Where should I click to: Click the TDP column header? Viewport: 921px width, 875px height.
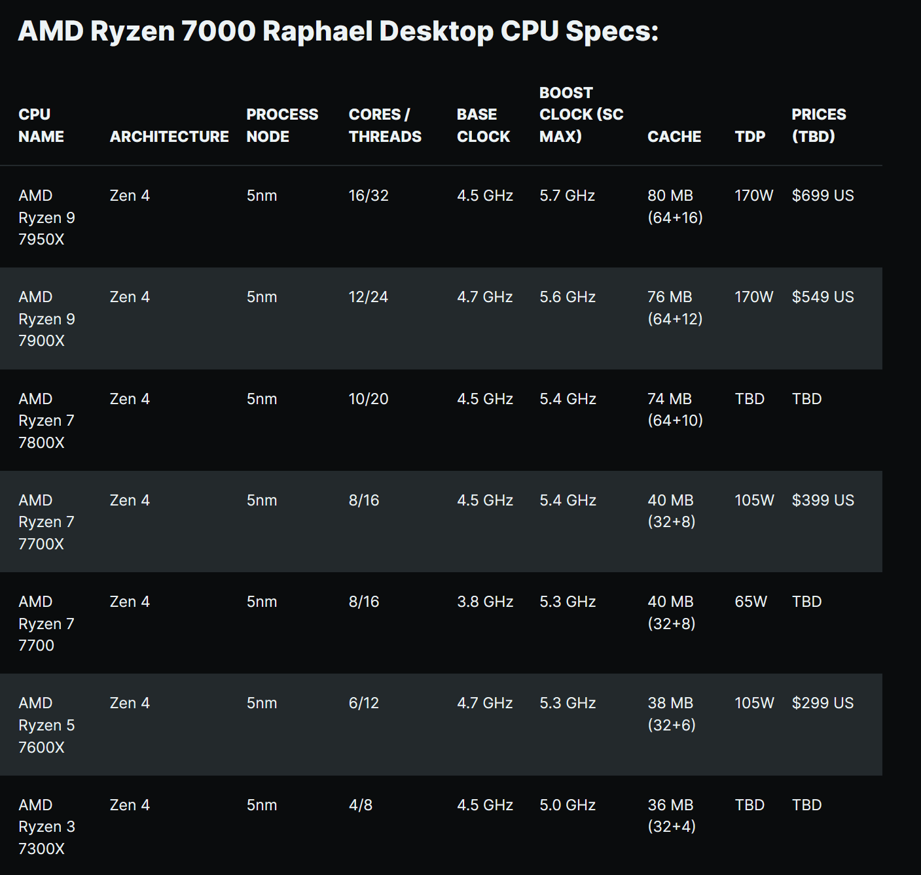(750, 137)
